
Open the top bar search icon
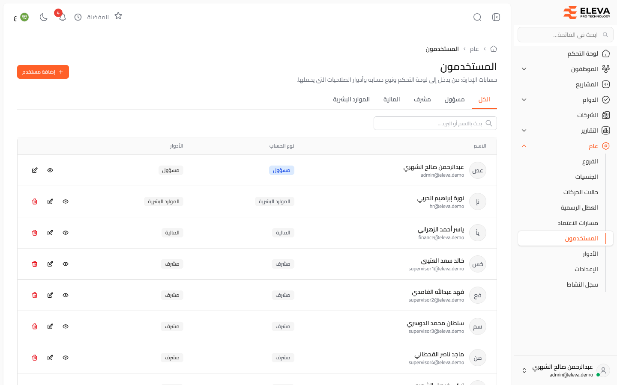pos(477,17)
